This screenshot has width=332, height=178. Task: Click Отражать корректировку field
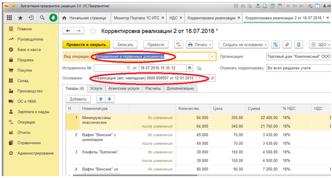[299, 68]
